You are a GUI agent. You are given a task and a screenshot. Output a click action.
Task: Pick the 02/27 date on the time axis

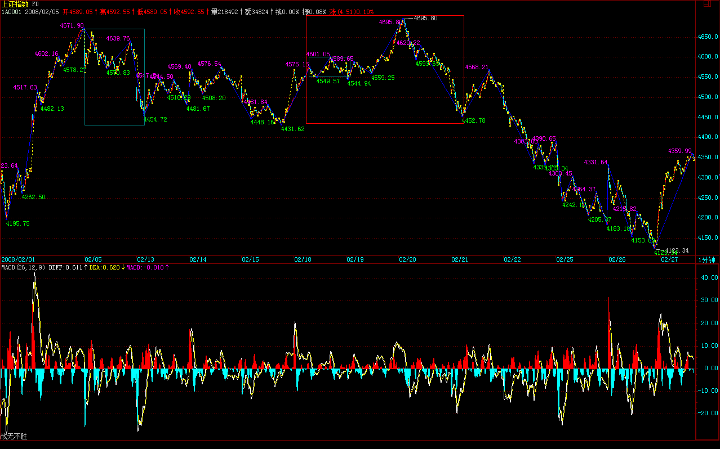tap(669, 259)
